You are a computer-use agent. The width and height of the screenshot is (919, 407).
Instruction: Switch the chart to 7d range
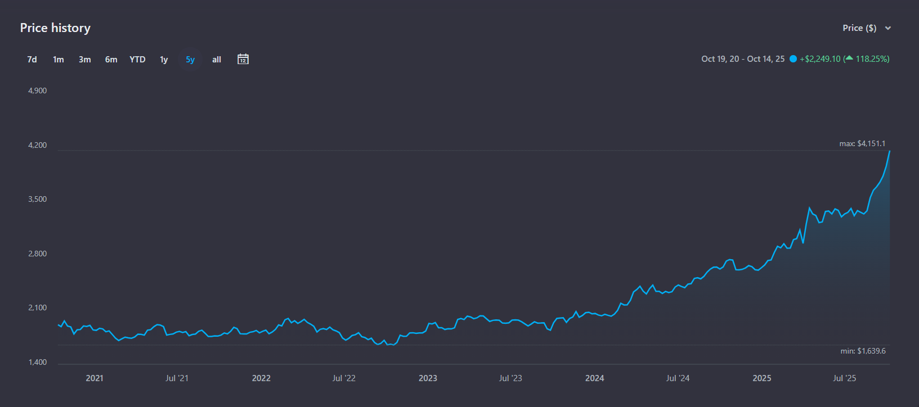pyautogui.click(x=32, y=60)
